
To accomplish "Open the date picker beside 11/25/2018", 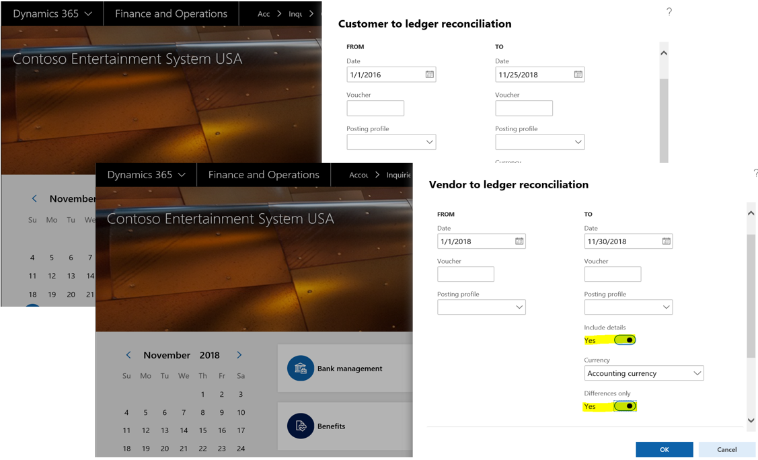I will pos(578,74).
